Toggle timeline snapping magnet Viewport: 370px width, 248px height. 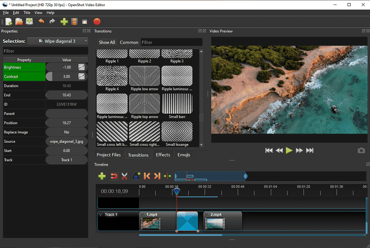(x=114, y=176)
